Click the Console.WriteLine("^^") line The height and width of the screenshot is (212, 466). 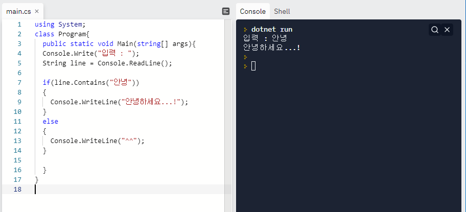[98, 141]
